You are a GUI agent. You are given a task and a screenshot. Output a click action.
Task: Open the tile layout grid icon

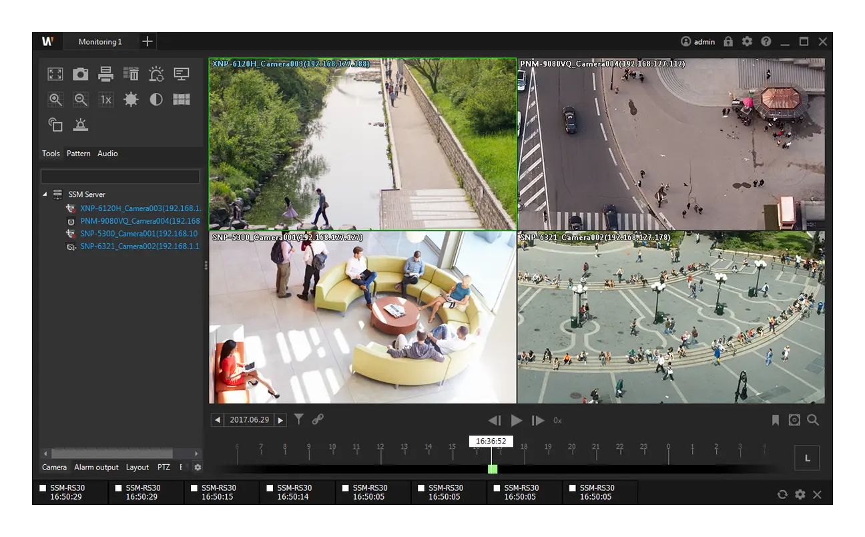pyautogui.click(x=182, y=100)
